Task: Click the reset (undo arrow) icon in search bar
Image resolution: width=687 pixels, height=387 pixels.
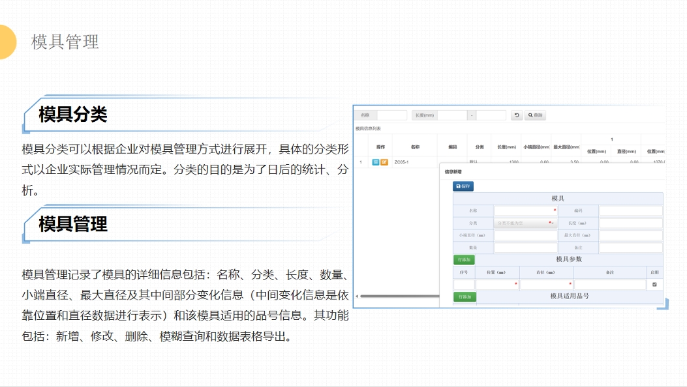Action: (517, 115)
